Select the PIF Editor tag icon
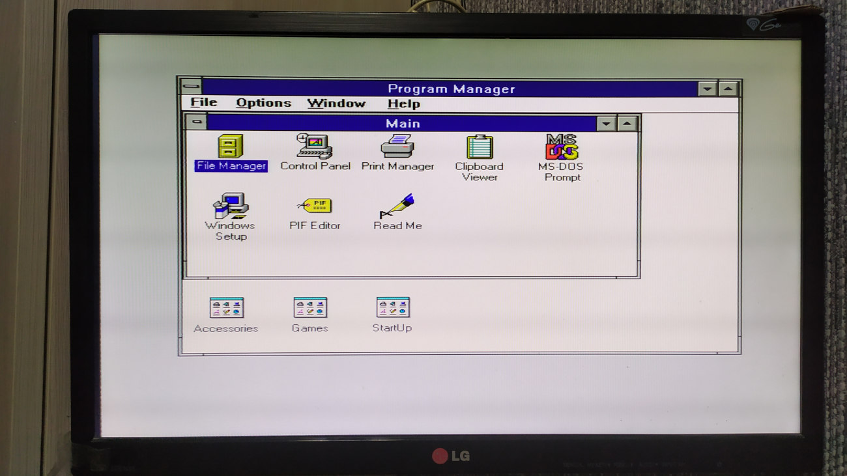Screen dimensions: 847x476 (x=315, y=206)
